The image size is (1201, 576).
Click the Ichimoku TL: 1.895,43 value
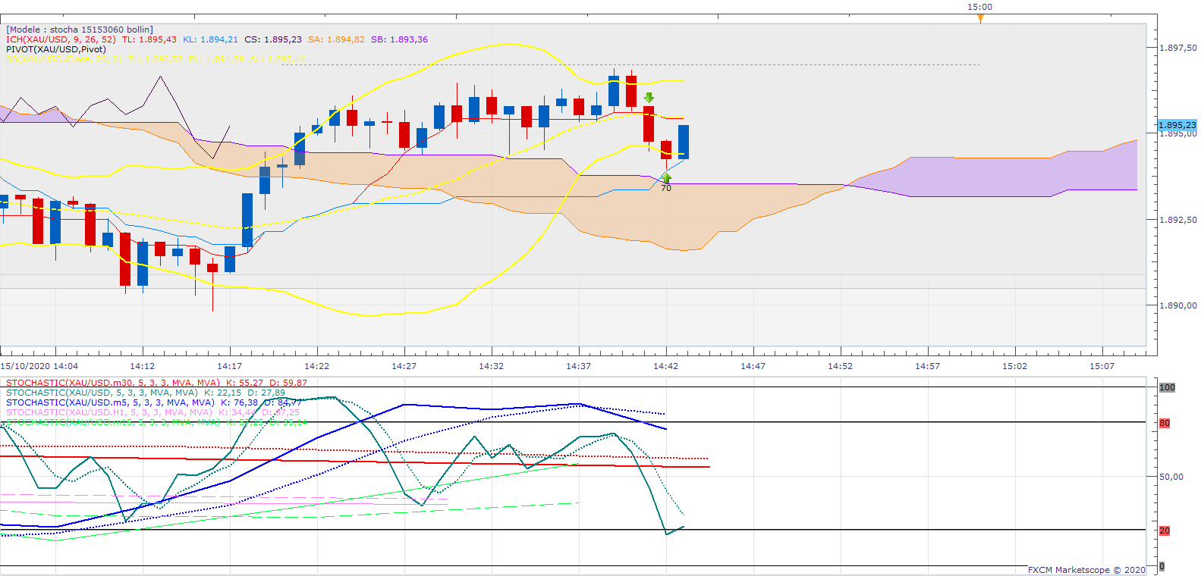pyautogui.click(x=149, y=39)
